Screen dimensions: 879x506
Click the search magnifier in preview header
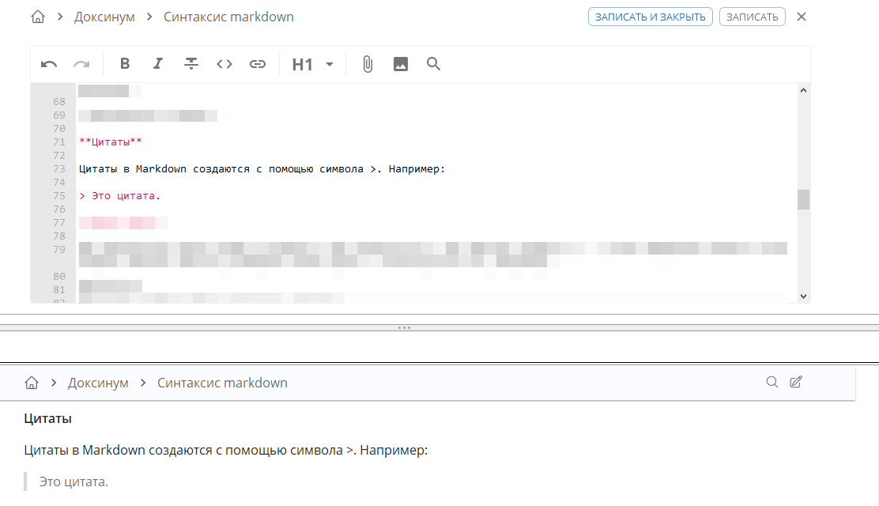pyautogui.click(x=772, y=383)
